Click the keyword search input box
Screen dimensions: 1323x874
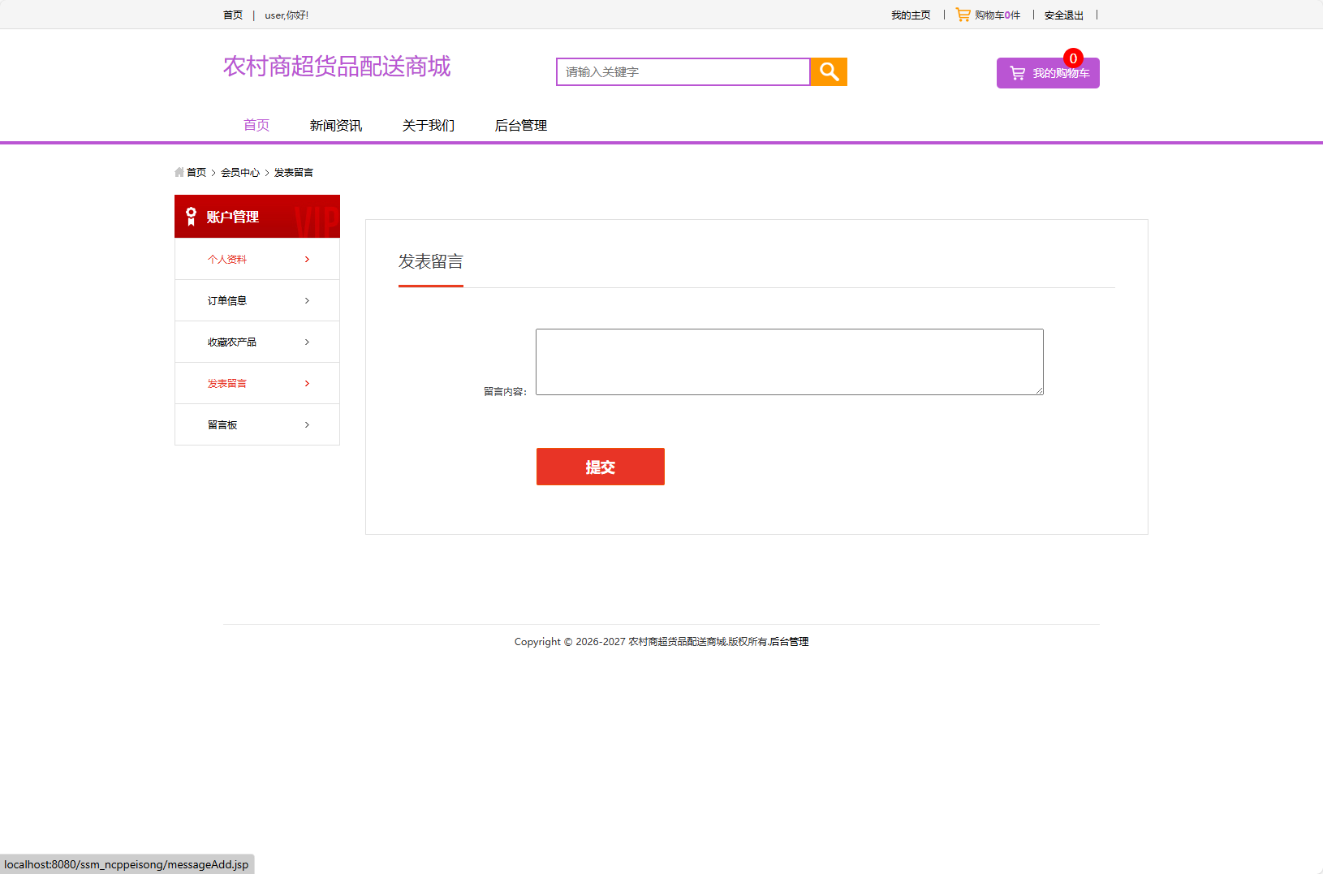point(682,71)
